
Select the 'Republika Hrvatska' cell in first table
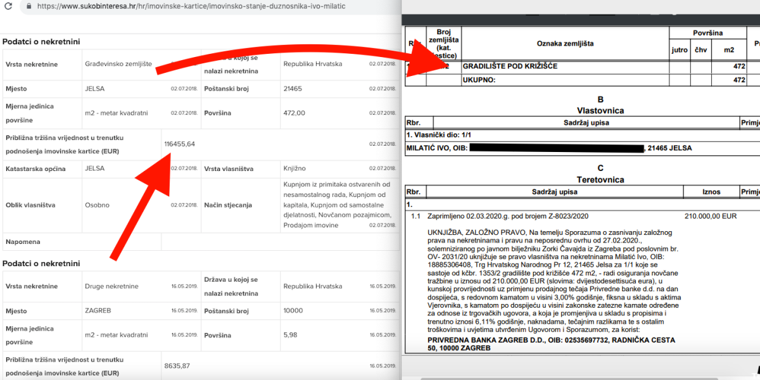(x=312, y=64)
